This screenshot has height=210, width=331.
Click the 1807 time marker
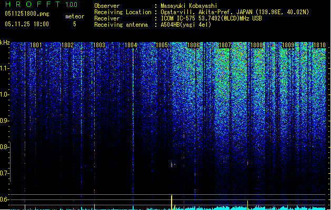225,45
